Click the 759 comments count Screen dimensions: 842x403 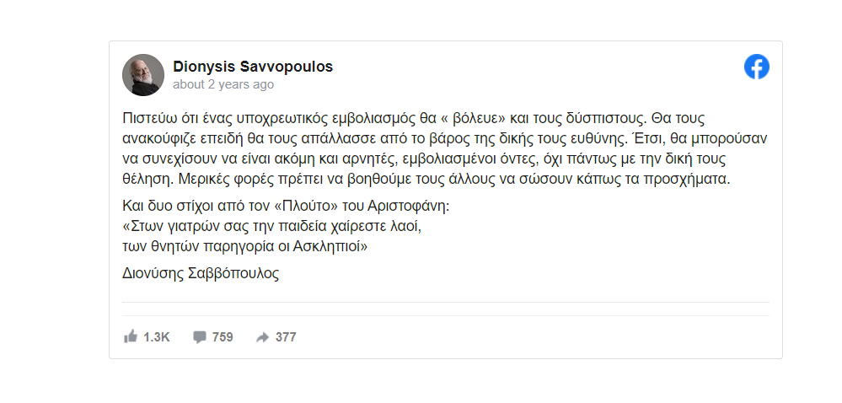click(x=223, y=337)
